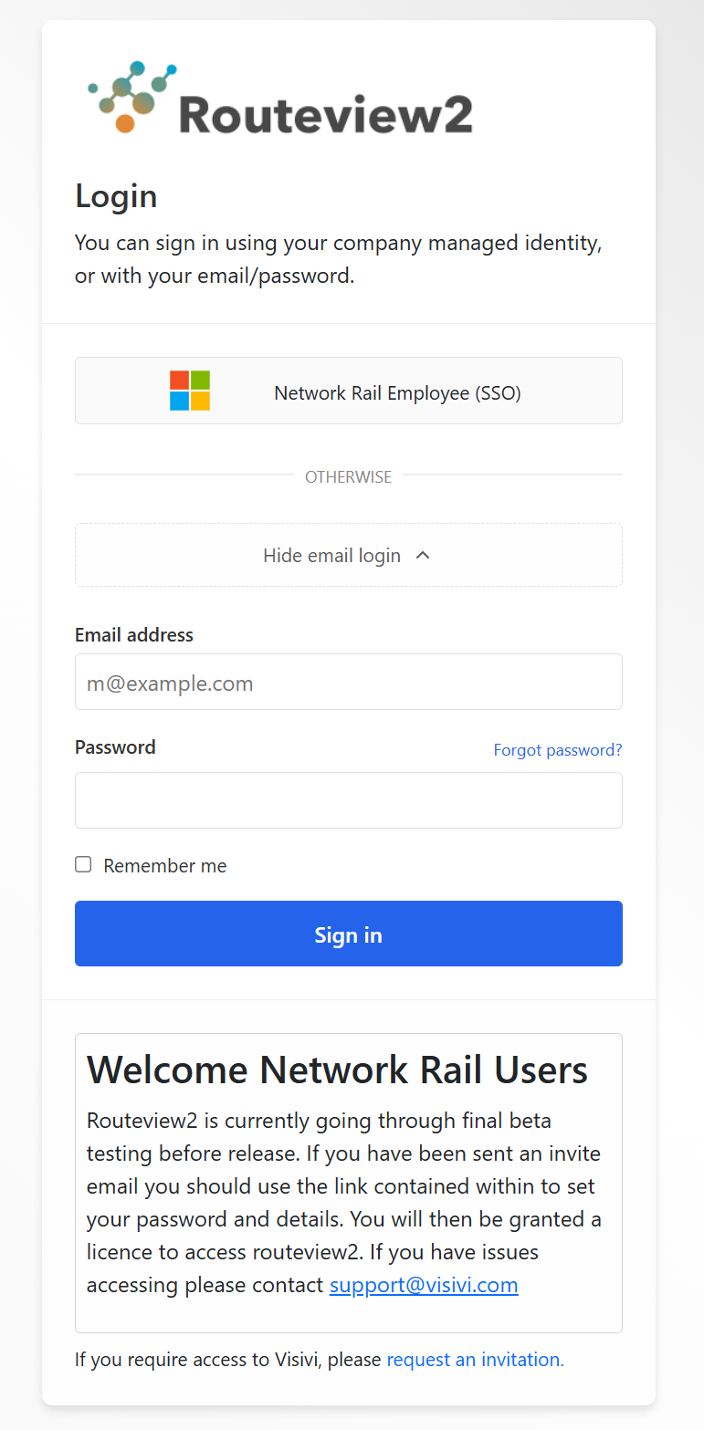Click the Email address field label
The height and width of the screenshot is (1430, 704).
pos(134,635)
